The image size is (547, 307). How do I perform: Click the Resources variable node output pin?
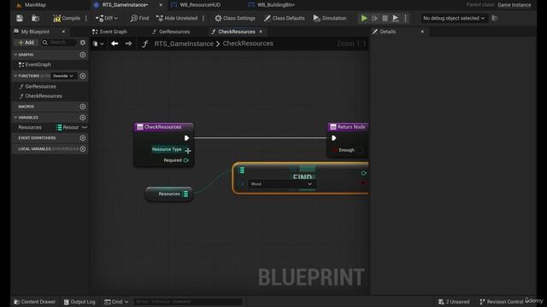point(185,194)
